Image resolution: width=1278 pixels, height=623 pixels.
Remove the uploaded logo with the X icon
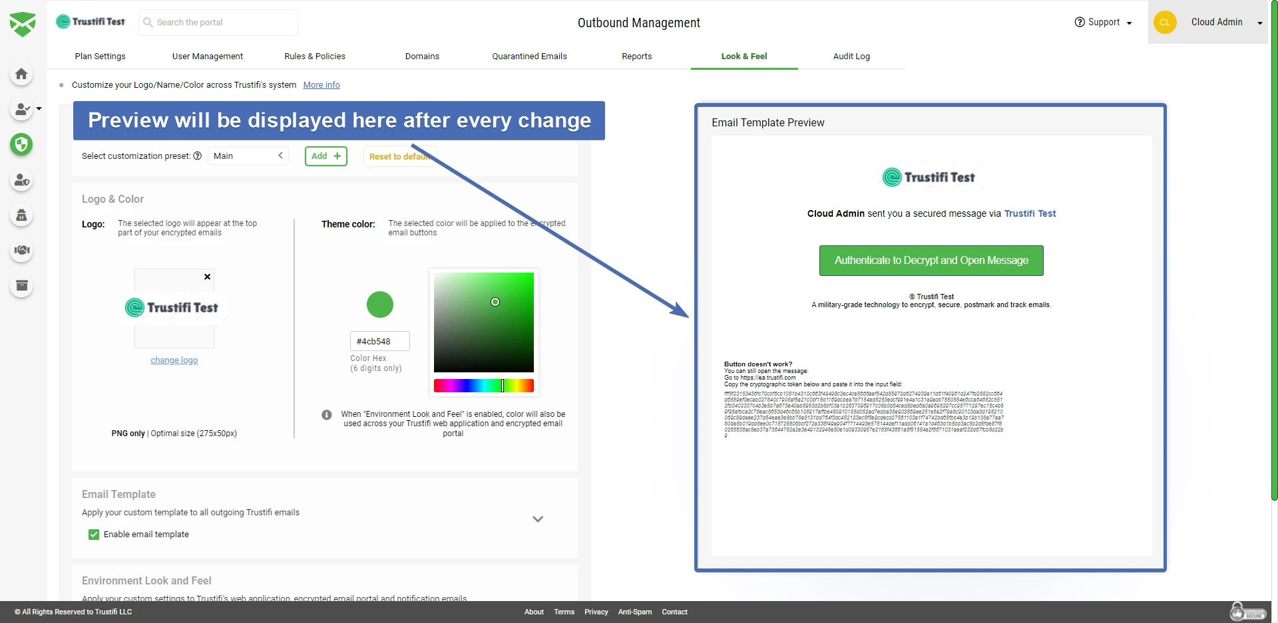click(206, 277)
